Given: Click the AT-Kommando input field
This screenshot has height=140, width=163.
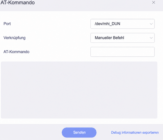Looking at the screenshot, I should [122, 52].
